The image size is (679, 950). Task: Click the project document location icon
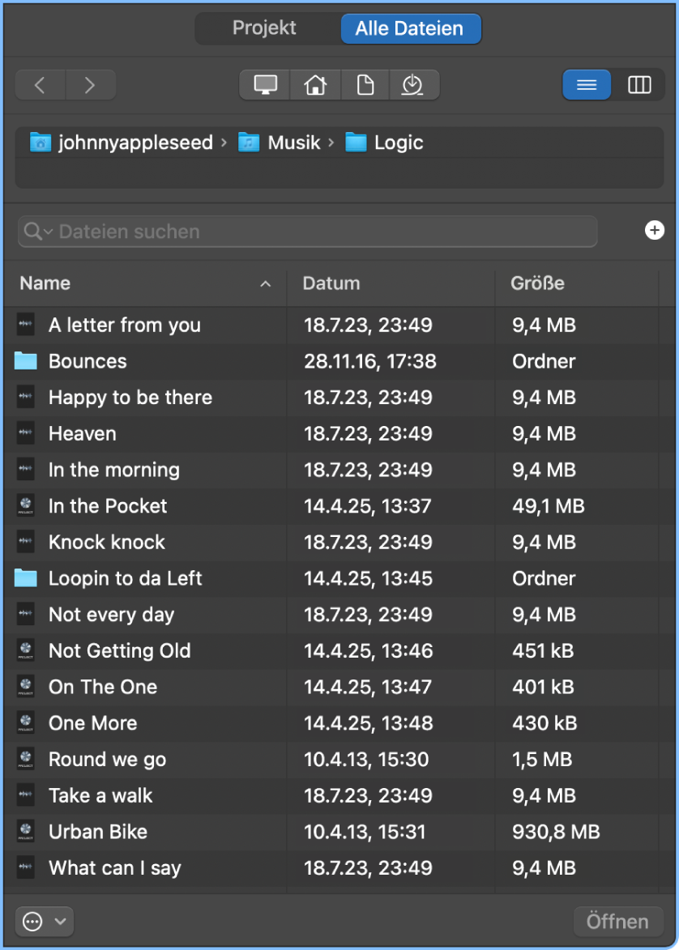click(365, 85)
